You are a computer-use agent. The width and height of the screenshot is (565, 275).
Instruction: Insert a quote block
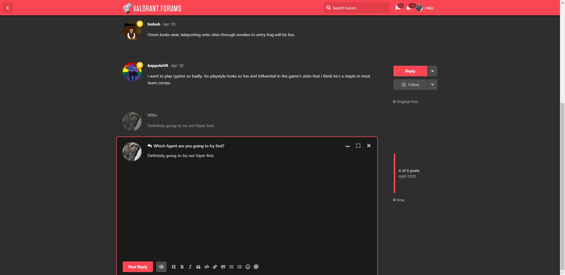pyautogui.click(x=198, y=267)
